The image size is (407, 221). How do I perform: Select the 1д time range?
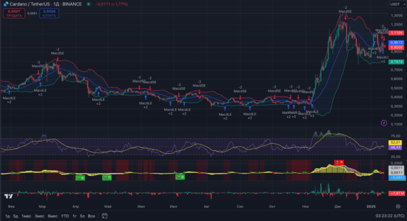pos(8,216)
